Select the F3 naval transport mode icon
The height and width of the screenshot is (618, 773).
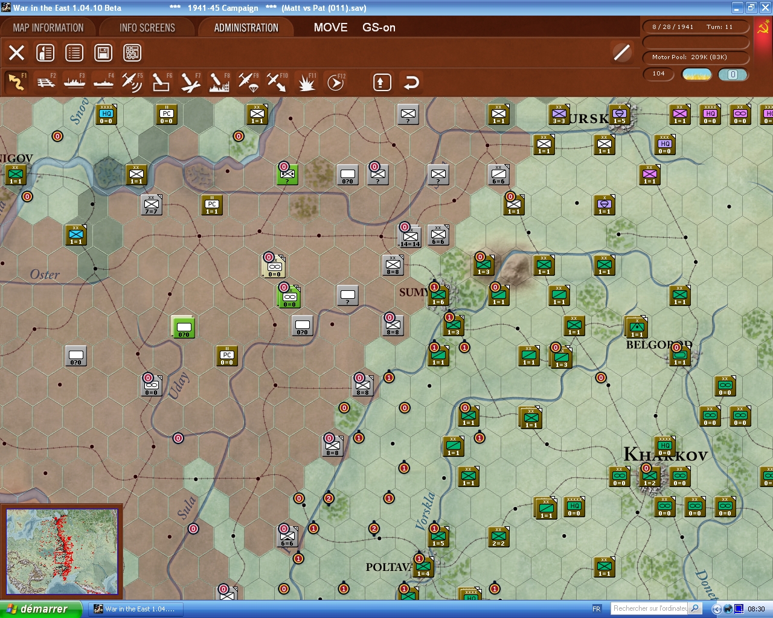click(75, 82)
